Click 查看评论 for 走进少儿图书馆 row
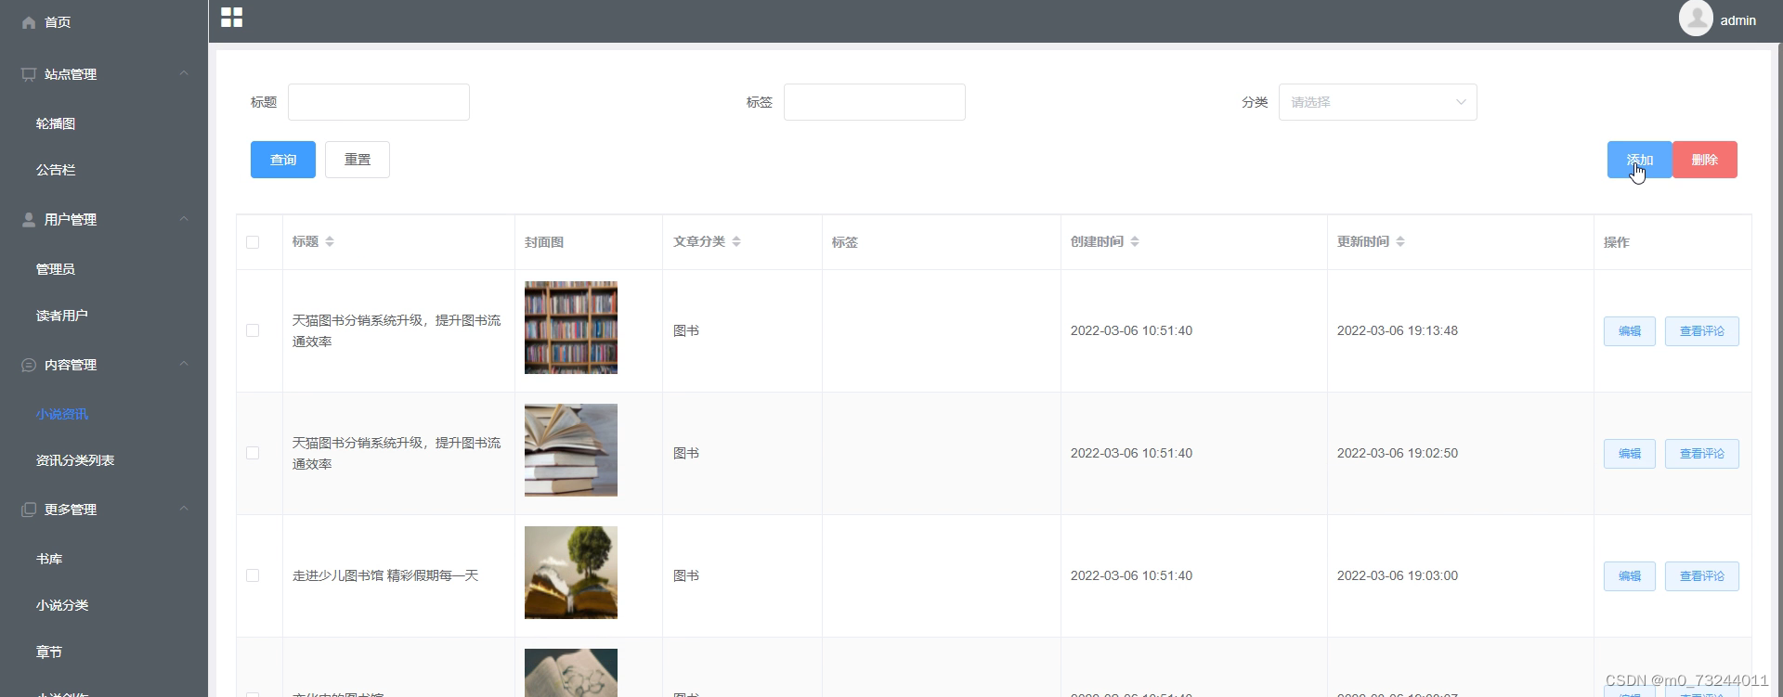Viewport: 1783px width, 697px height. (x=1702, y=576)
